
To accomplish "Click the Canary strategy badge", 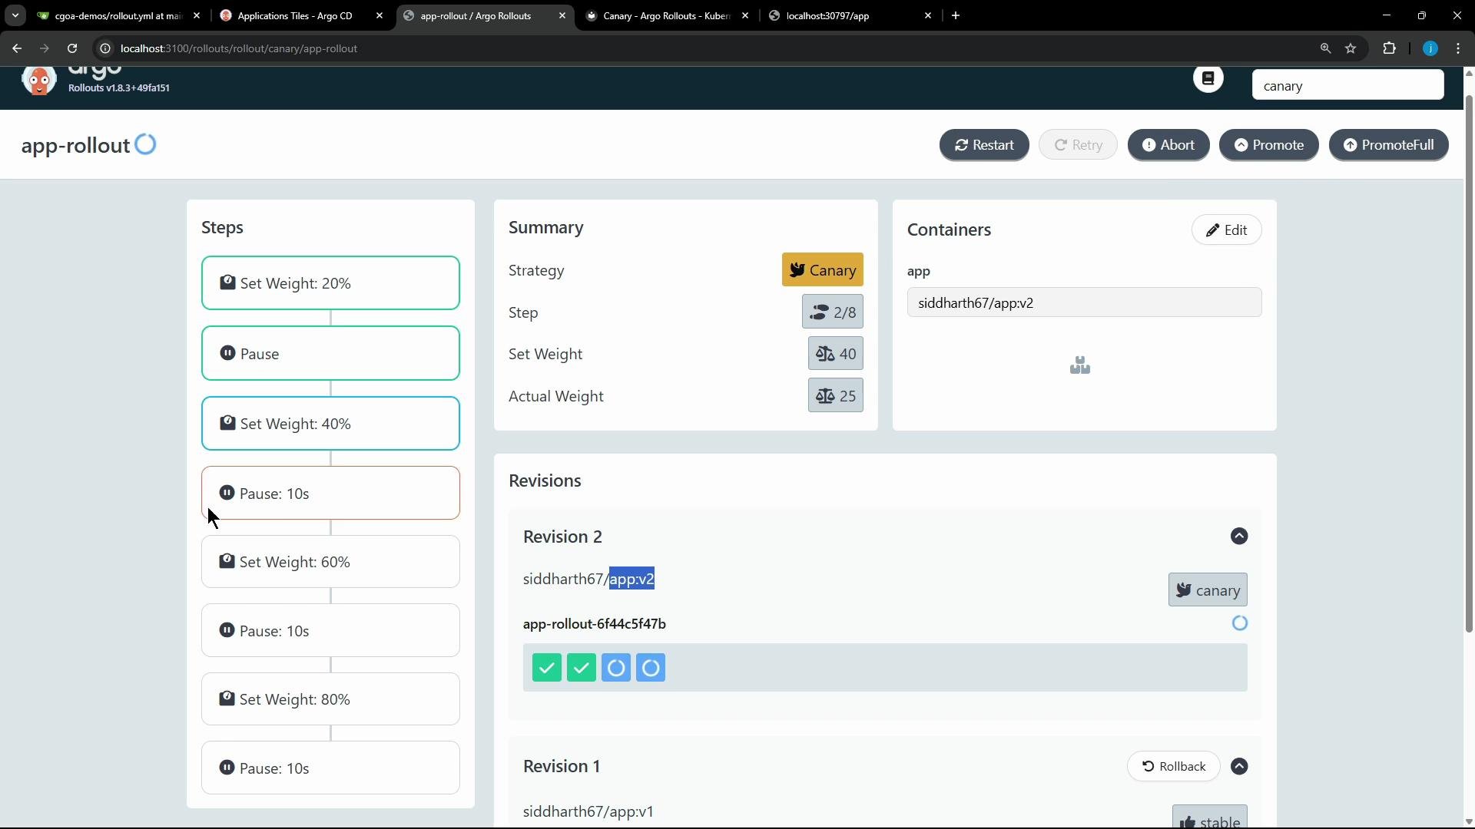I will point(822,270).
